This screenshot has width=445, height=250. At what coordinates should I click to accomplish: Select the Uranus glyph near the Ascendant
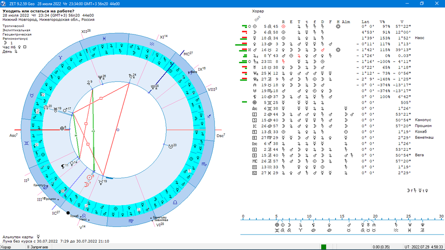(x=56, y=109)
